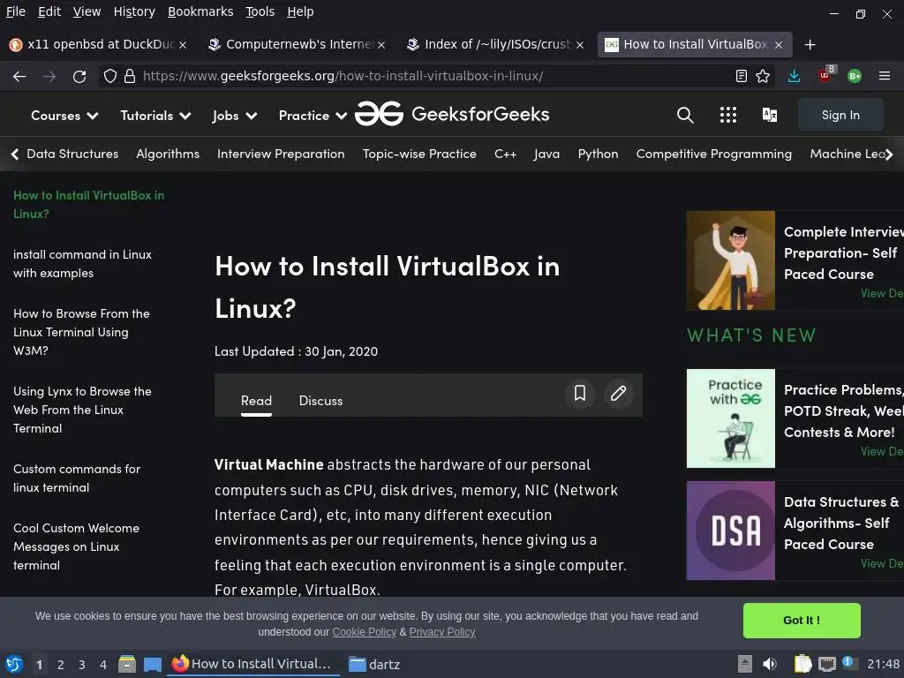Open 'Using Lynx to Browse the Web' article
This screenshot has width=904, height=678.
82,410
